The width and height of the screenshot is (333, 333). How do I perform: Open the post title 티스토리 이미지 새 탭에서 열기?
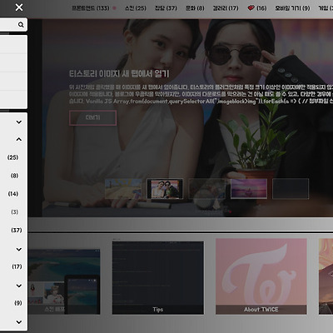[119, 74]
